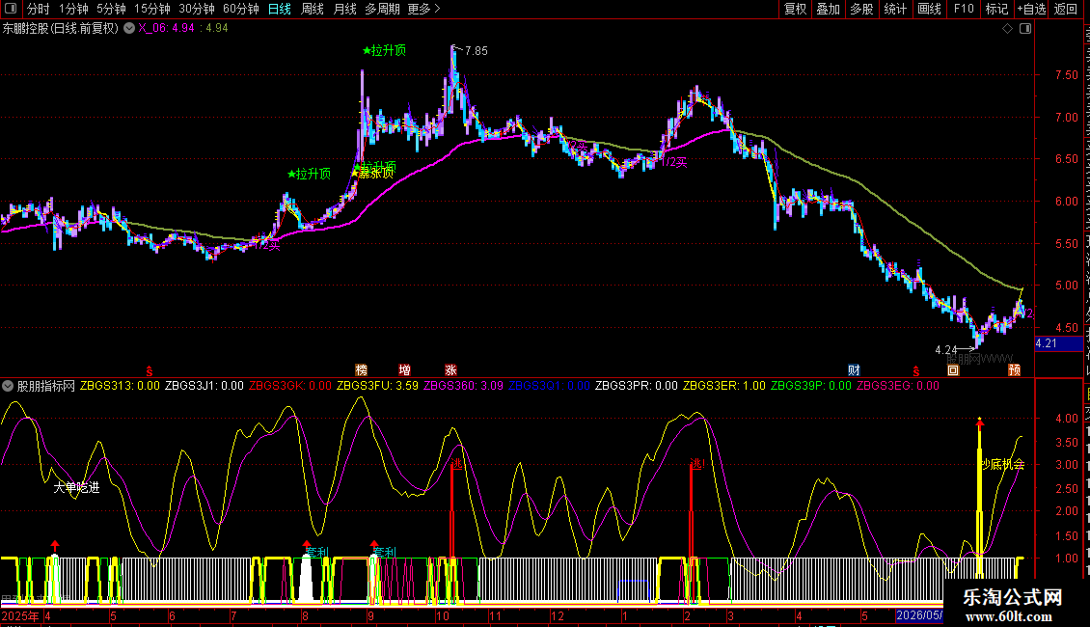The width and height of the screenshot is (1090, 627).
Task: Switch to 月线 monthly chart
Action: 344,9
